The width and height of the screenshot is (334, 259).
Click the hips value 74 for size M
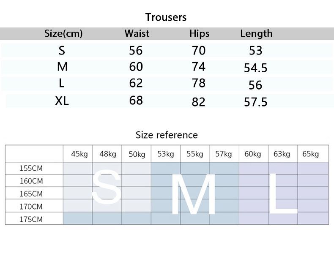[199, 67]
